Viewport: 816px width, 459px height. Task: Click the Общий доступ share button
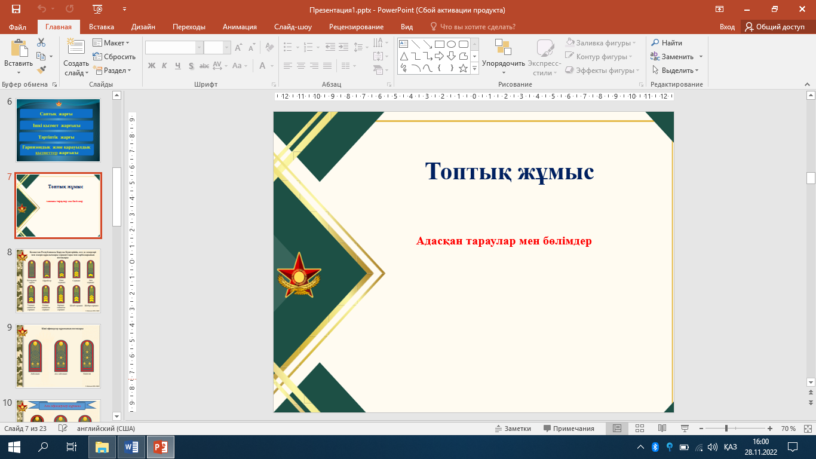pos(775,27)
